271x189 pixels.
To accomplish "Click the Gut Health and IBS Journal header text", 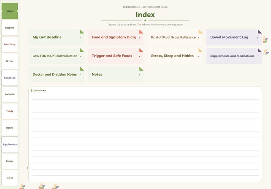I will (x=155, y=7).
